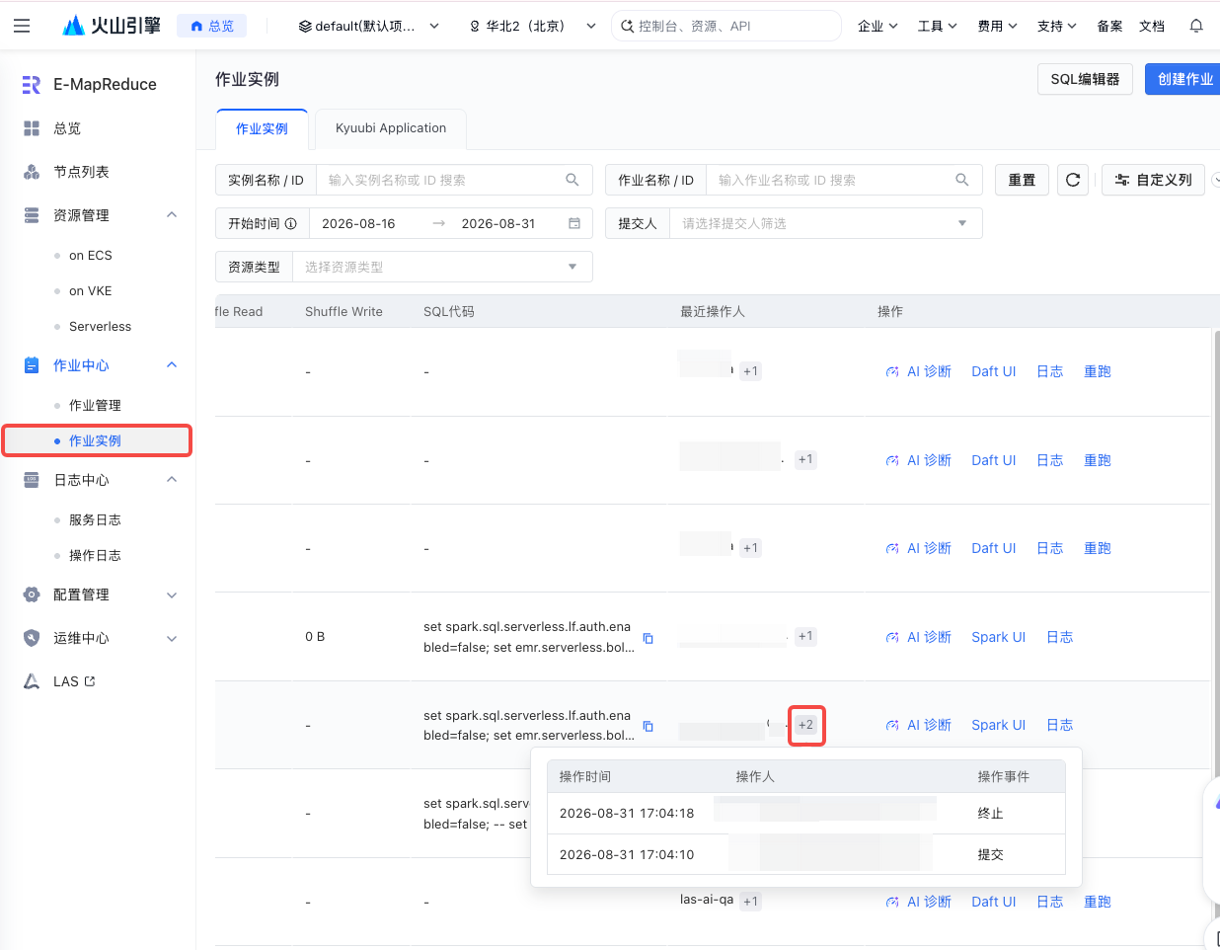Click the notification bell icon
Viewport: 1220px width, 950px height.
1196,26
